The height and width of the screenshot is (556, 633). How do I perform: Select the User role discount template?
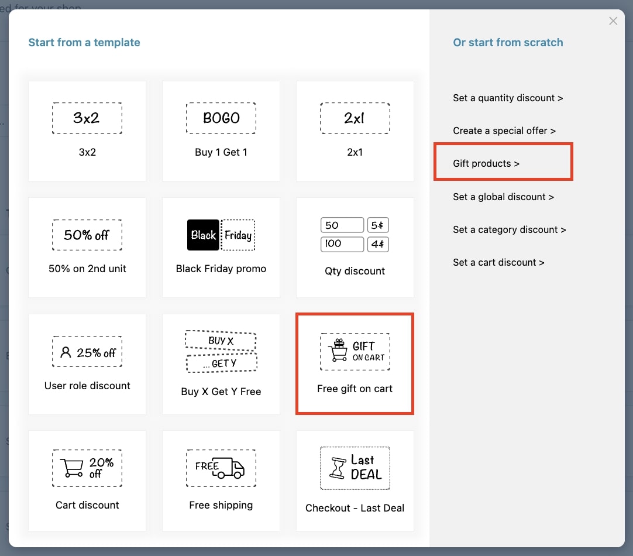pos(87,364)
